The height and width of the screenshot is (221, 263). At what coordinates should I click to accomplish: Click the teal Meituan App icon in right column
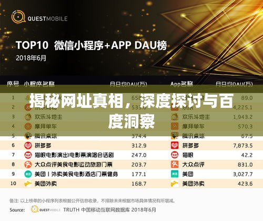(x=175, y=174)
